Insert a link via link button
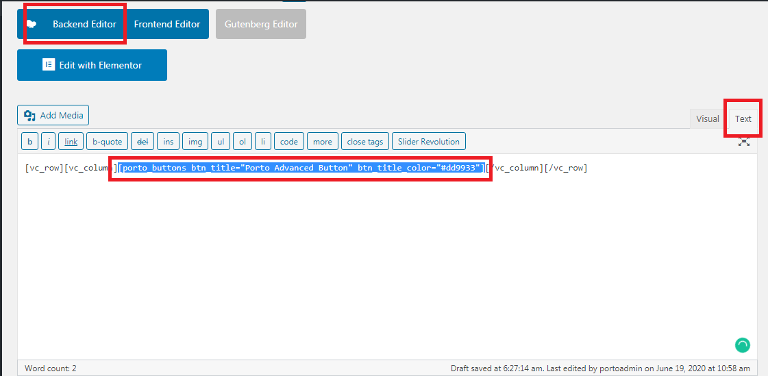768x376 pixels. 71,142
